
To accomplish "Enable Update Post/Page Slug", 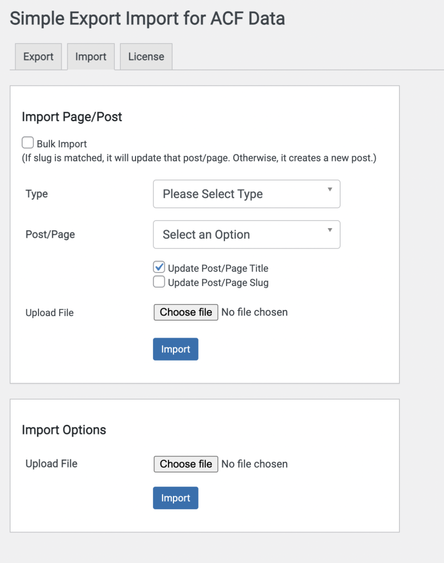I will coord(159,281).
